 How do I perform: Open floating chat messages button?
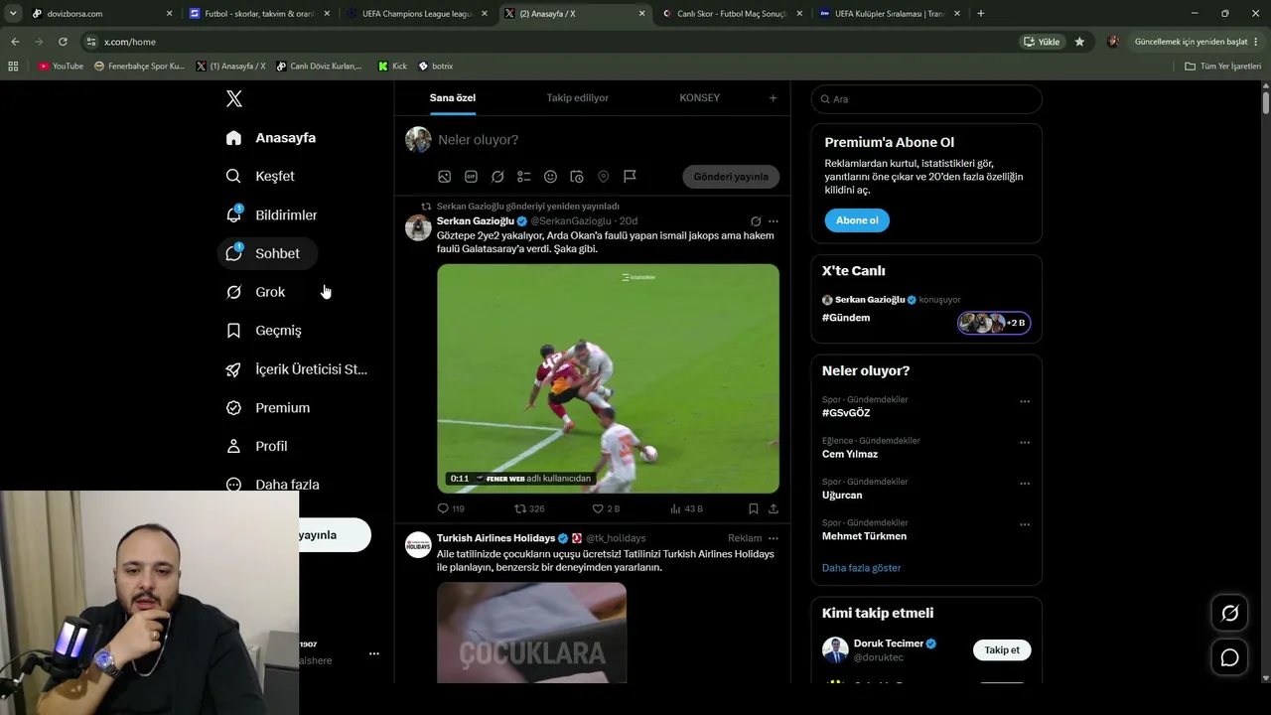tap(1229, 658)
